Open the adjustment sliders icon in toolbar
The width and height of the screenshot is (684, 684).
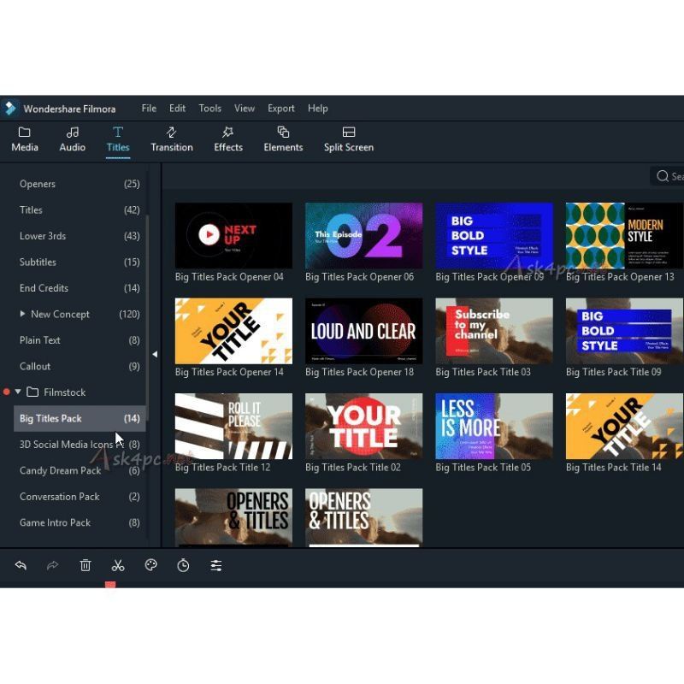[x=216, y=565]
